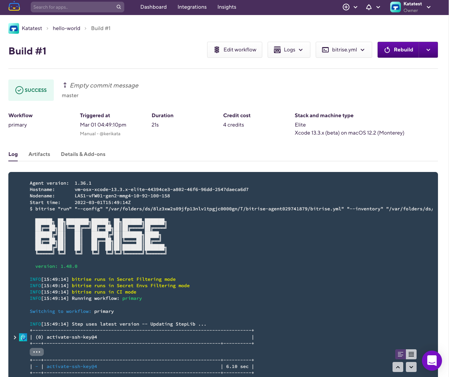This screenshot has height=377, width=449.
Task: Click the SUCCESS status badge
Action: (31, 90)
